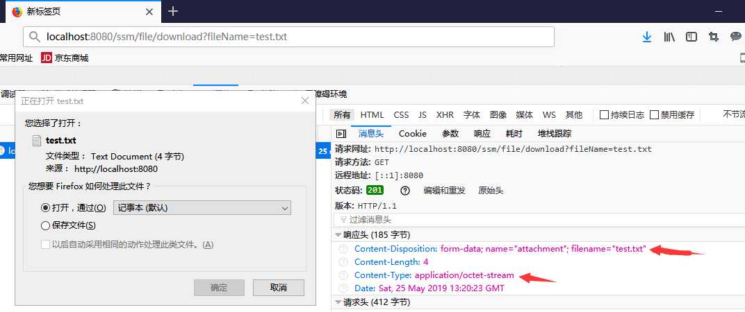The image size is (745, 312).
Task: Click the 远程地址 [::1]:8080 value
Action: 399,175
